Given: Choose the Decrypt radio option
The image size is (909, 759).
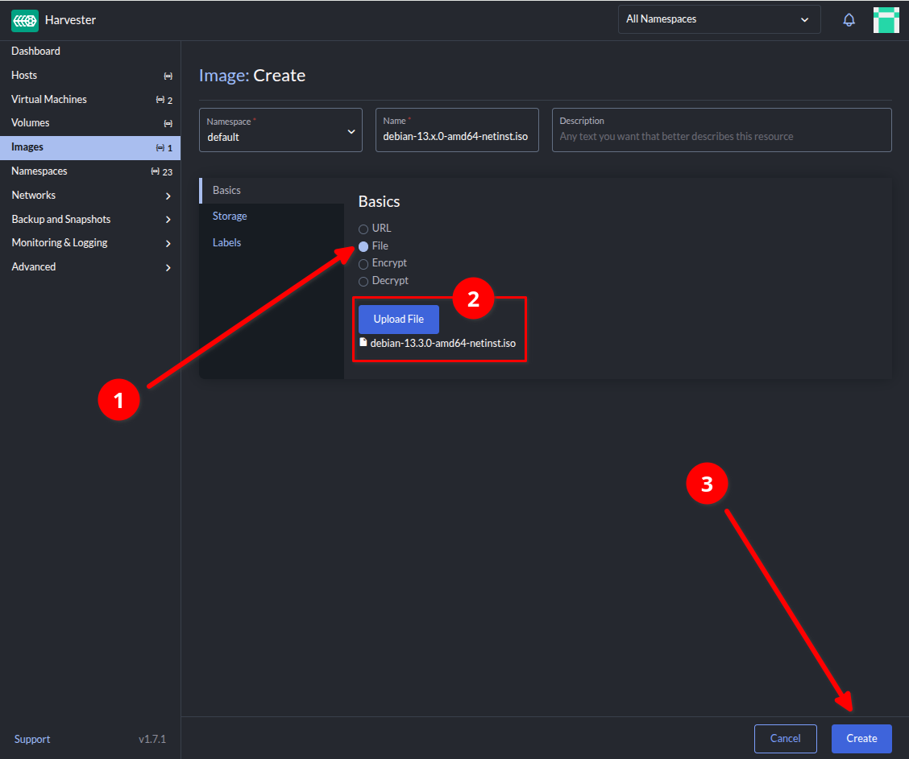Looking at the screenshot, I should [363, 282].
